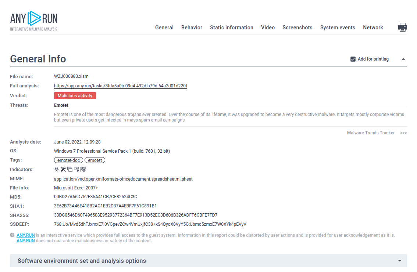Collapse the General Info section
The height and width of the screenshot is (272, 417).
(x=403, y=59)
